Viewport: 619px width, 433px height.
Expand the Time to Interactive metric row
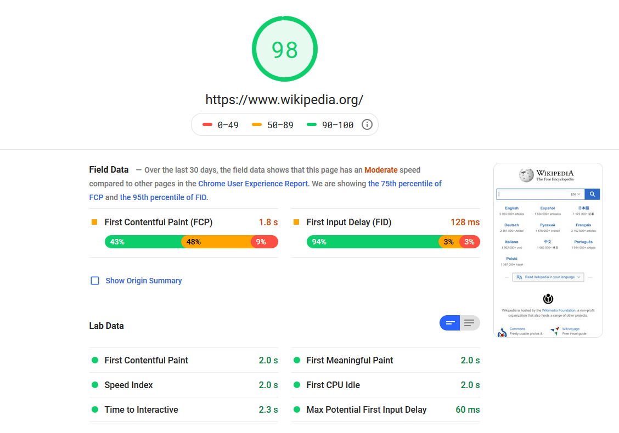pos(183,409)
